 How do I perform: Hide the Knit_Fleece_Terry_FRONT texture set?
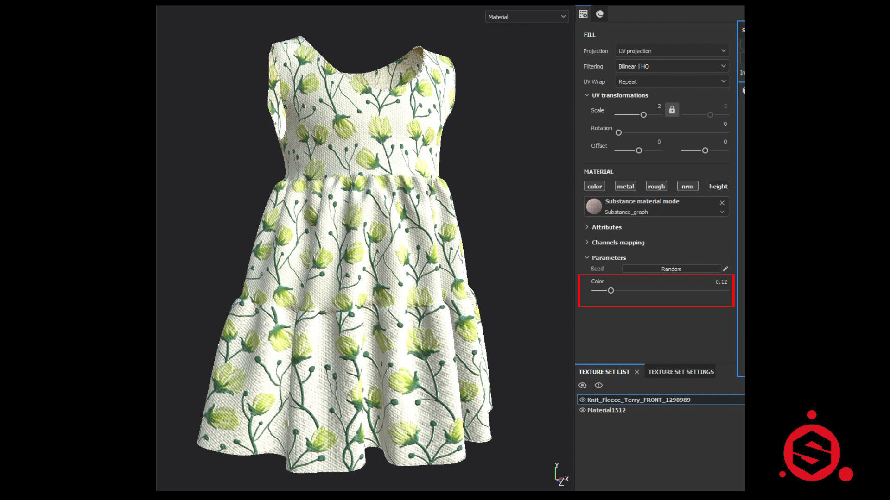(x=582, y=400)
